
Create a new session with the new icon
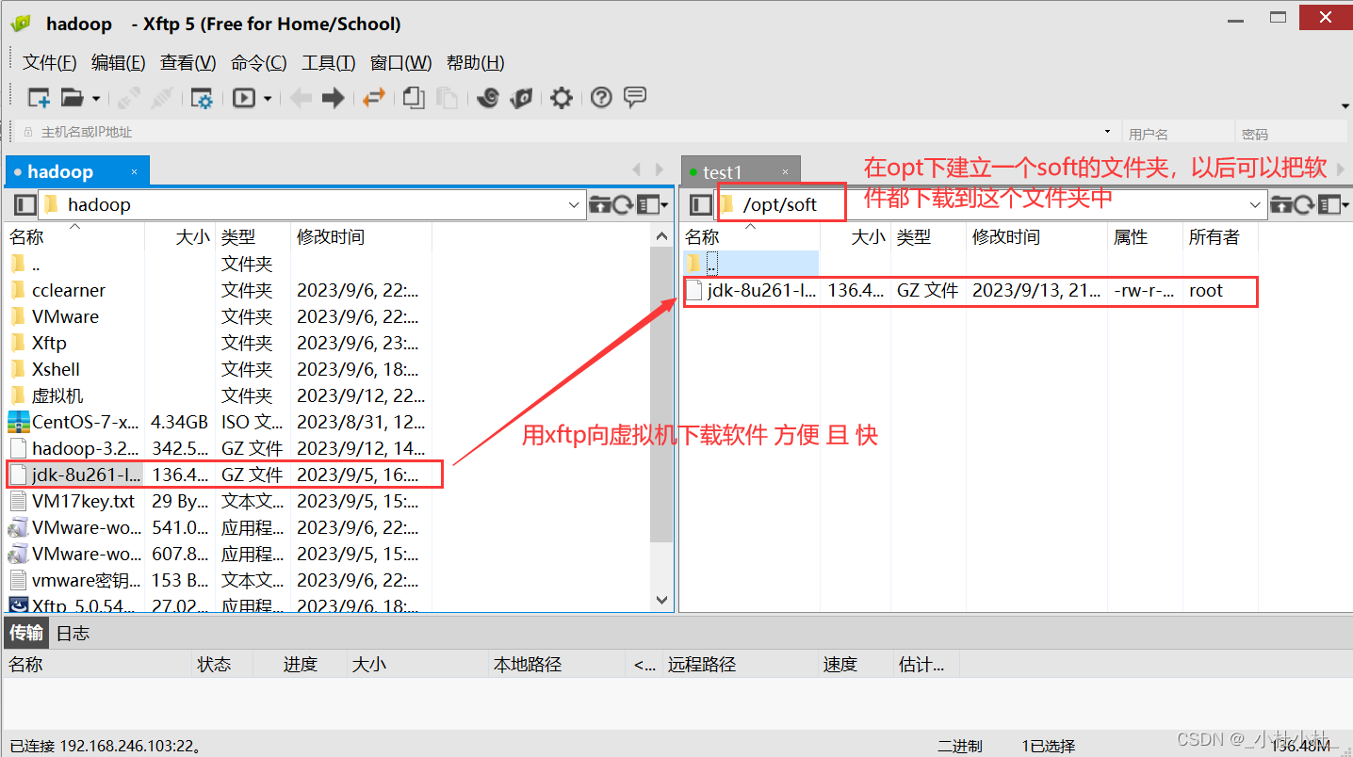(38, 98)
